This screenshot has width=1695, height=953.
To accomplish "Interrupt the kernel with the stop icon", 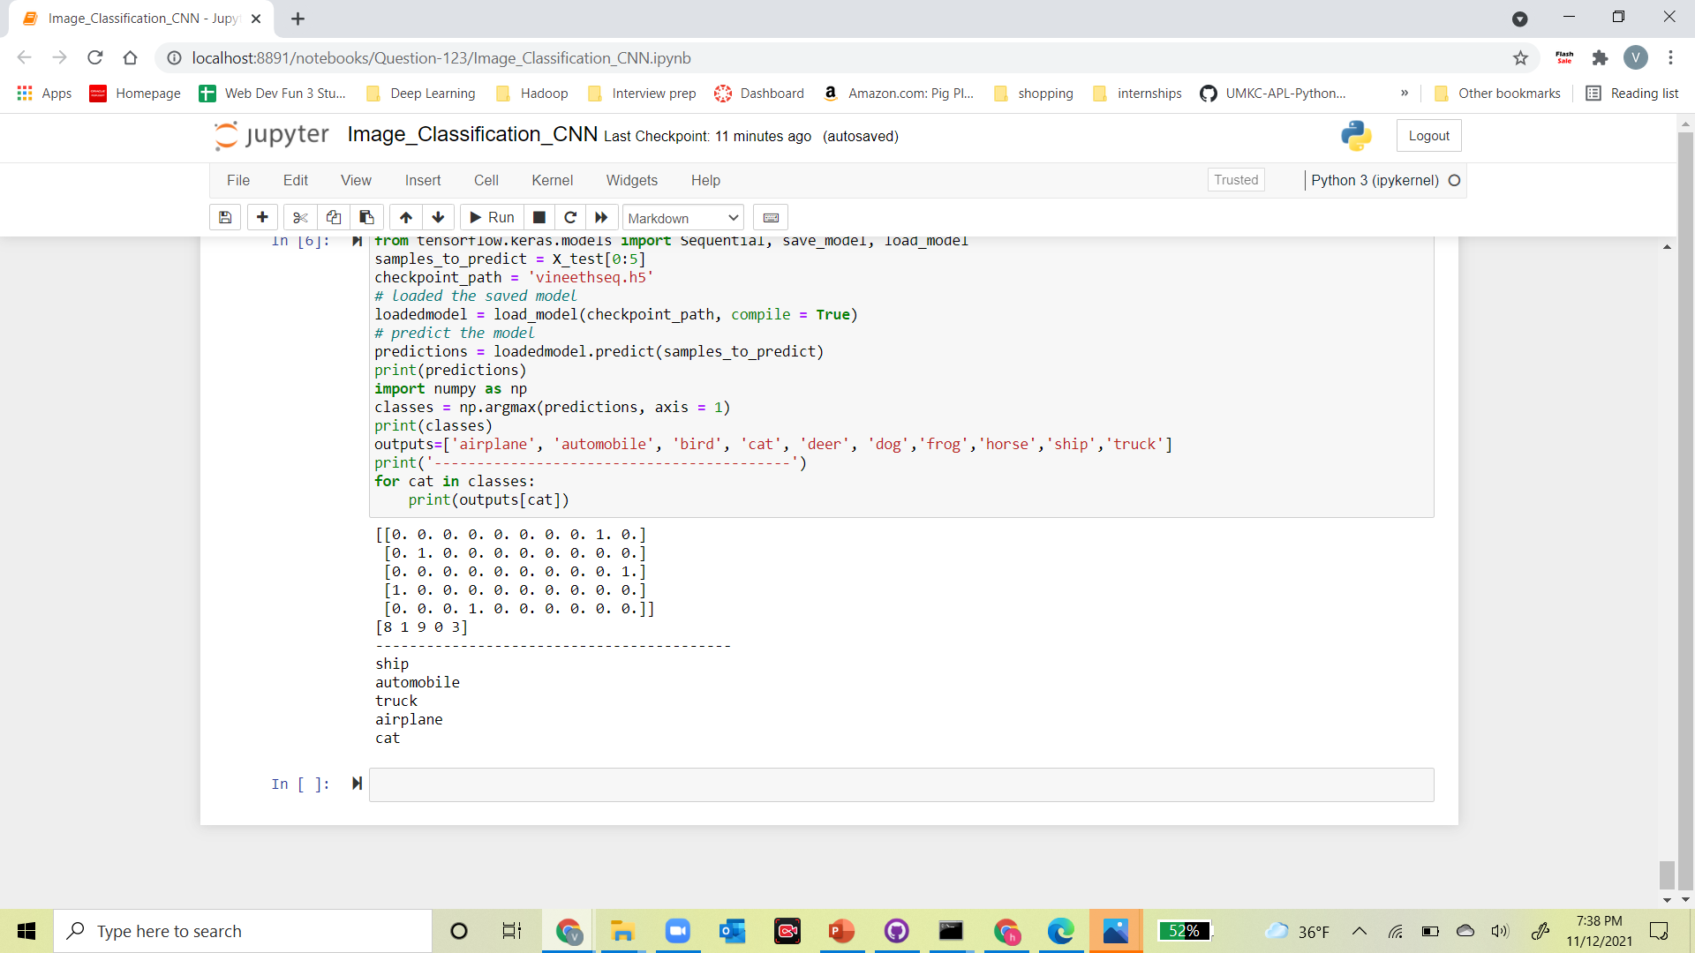I will [x=539, y=217].
